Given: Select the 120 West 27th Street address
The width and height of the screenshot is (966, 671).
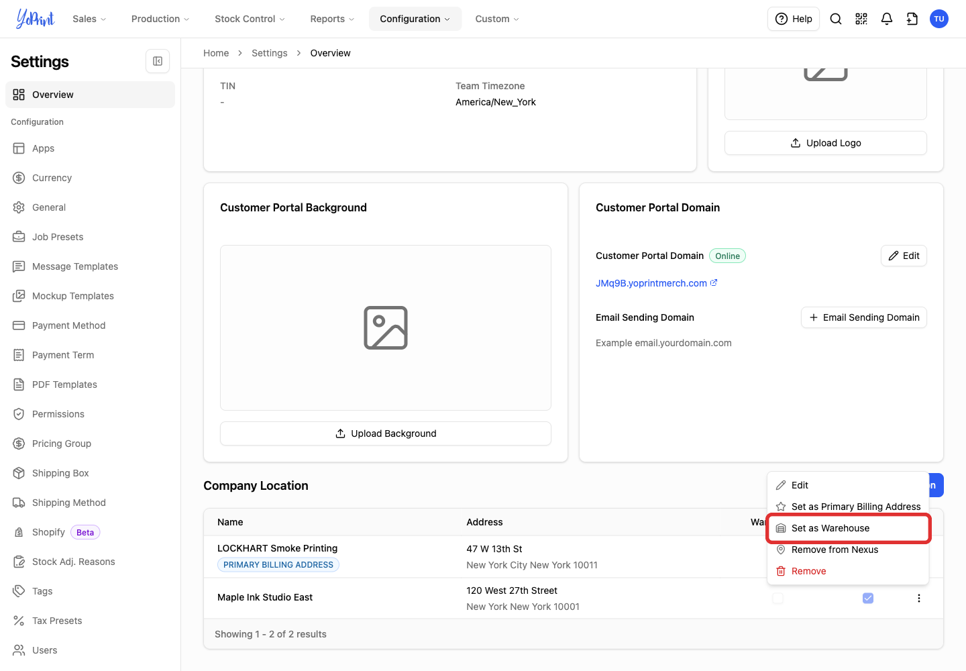Looking at the screenshot, I should [x=512, y=590].
